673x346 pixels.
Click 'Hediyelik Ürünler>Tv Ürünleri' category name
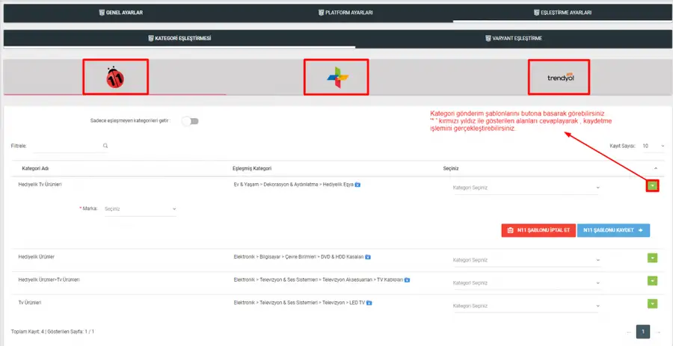click(49, 279)
